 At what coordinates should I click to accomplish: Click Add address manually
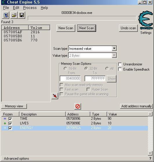coord(136,106)
